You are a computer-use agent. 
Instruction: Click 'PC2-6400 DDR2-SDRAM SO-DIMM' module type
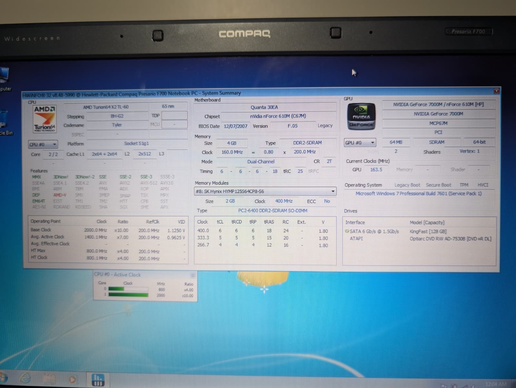click(273, 210)
